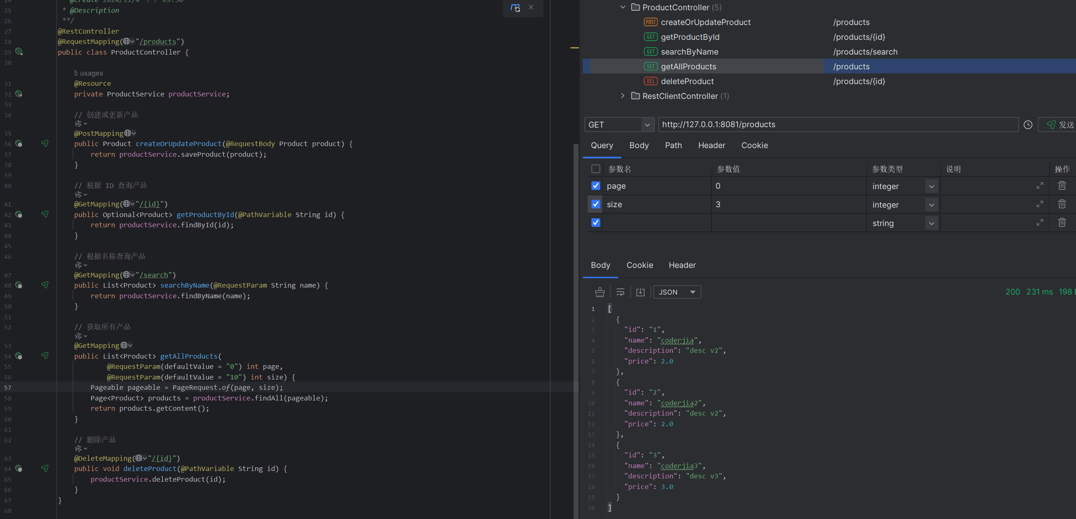This screenshot has width=1076, height=519.
Task: Click the clear response broom icon
Action: 600,292
